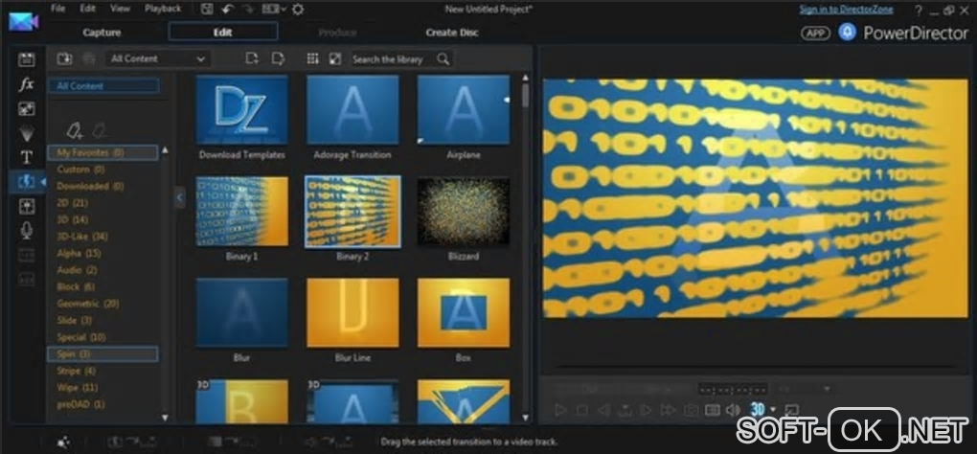Viewport: 977px width, 454px height.
Task: Click the help question mark icon
Action: click(919, 10)
